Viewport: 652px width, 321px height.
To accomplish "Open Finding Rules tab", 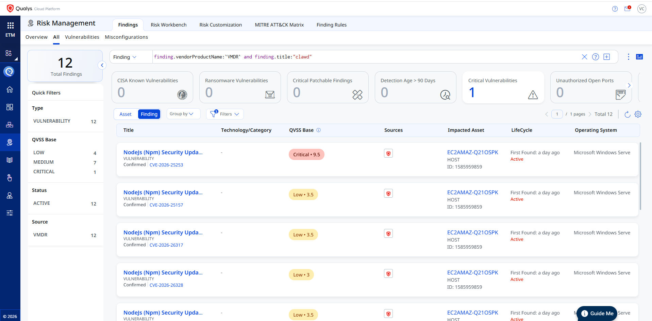I will pos(332,25).
